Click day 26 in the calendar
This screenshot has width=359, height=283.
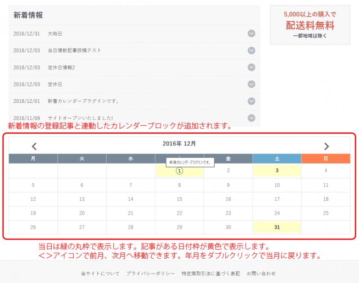(x=33, y=227)
